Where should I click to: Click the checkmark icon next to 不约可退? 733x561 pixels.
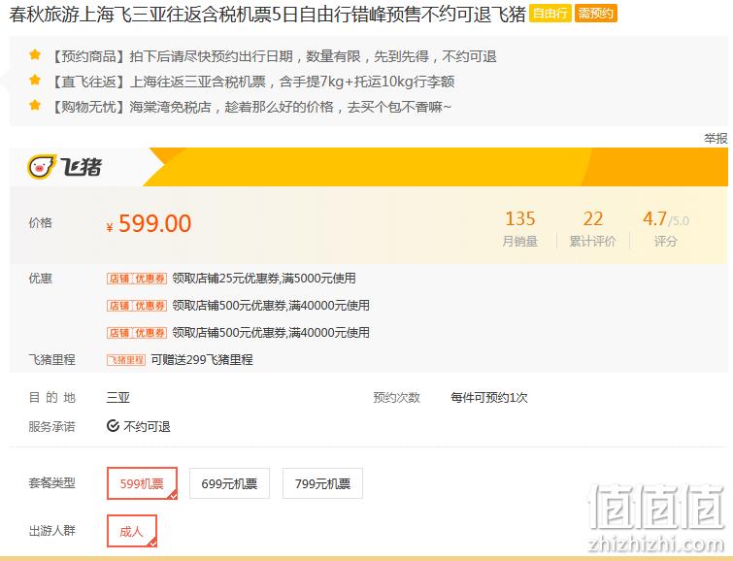(113, 426)
